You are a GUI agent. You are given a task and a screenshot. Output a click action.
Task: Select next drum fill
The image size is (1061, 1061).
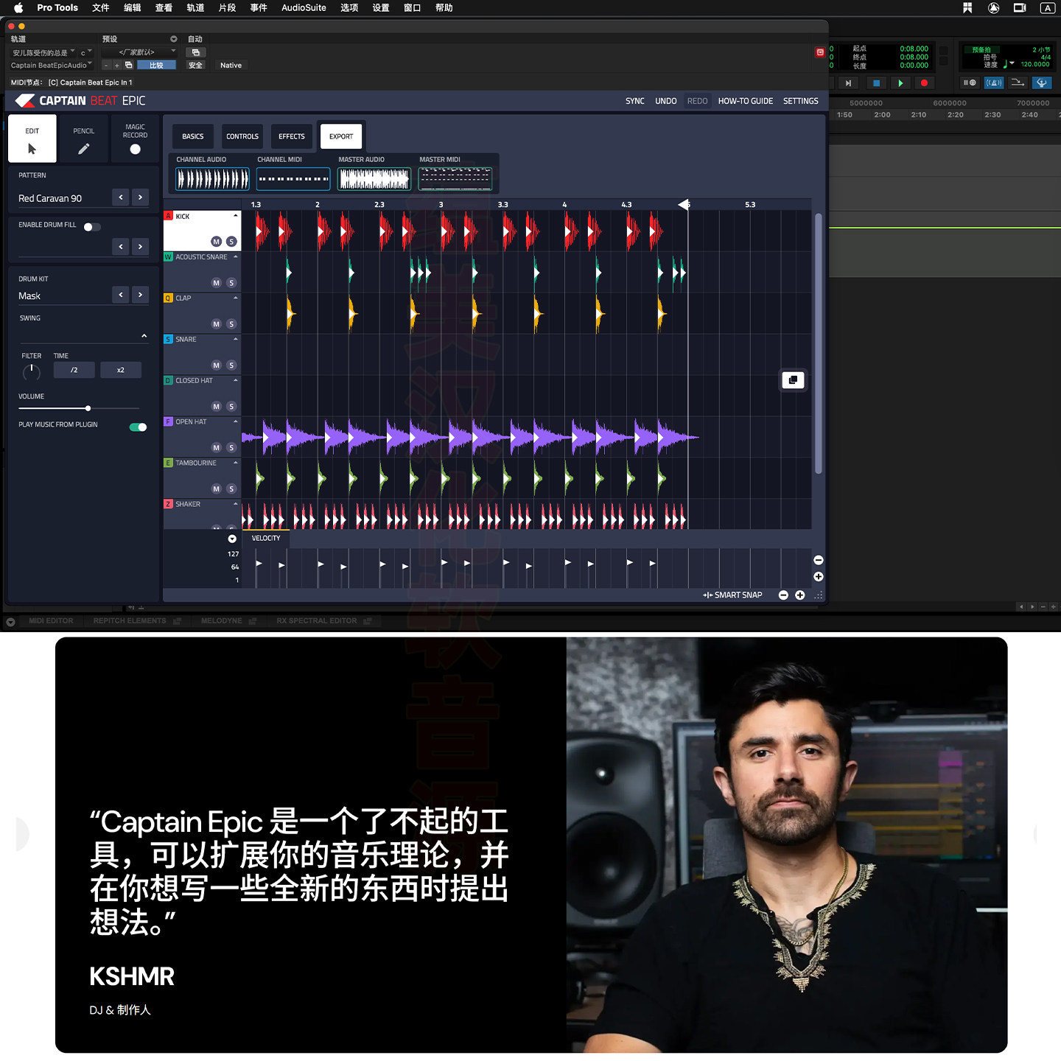[140, 247]
